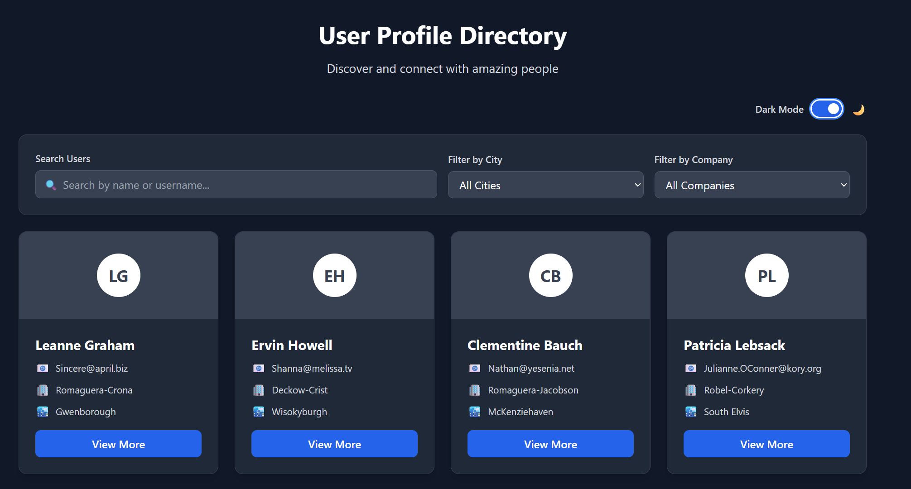Image resolution: width=911 pixels, height=489 pixels.
Task: Click city icon next to McKenziehaven
Action: 475,412
